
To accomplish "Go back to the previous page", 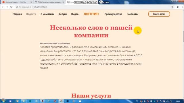I will (x=3, y=7).
